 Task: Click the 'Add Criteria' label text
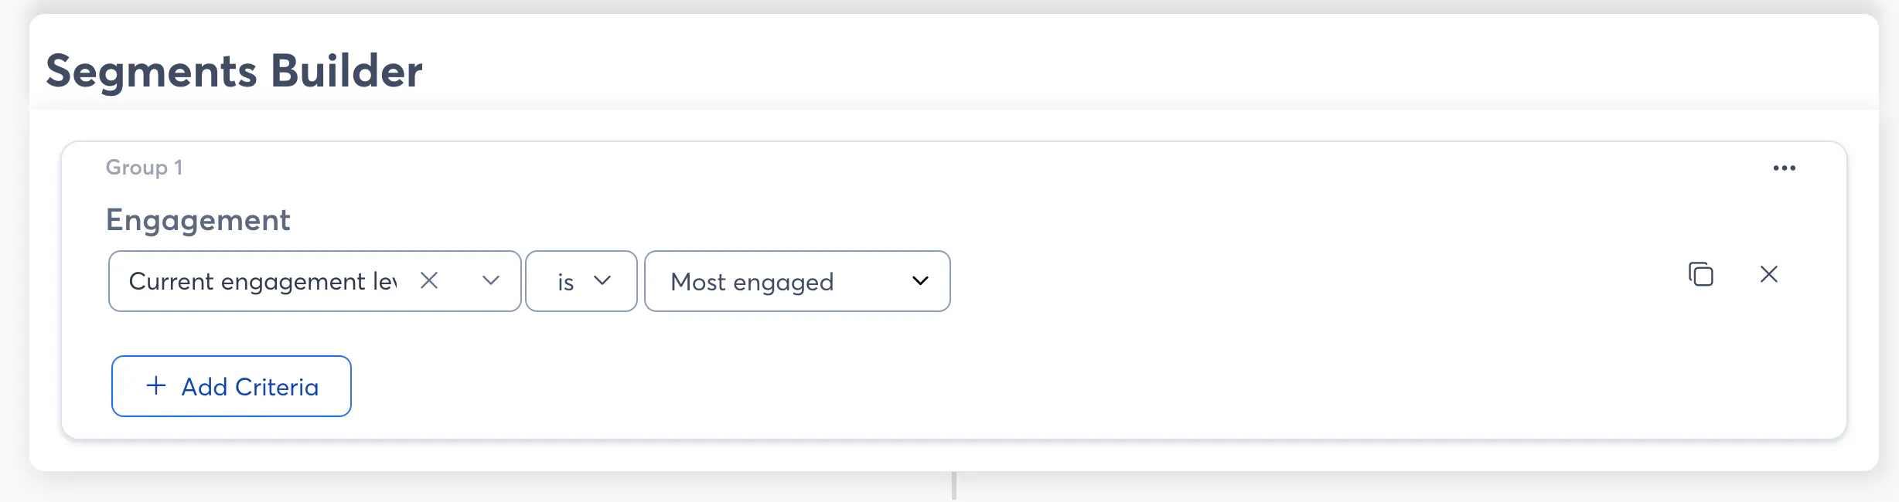click(250, 387)
